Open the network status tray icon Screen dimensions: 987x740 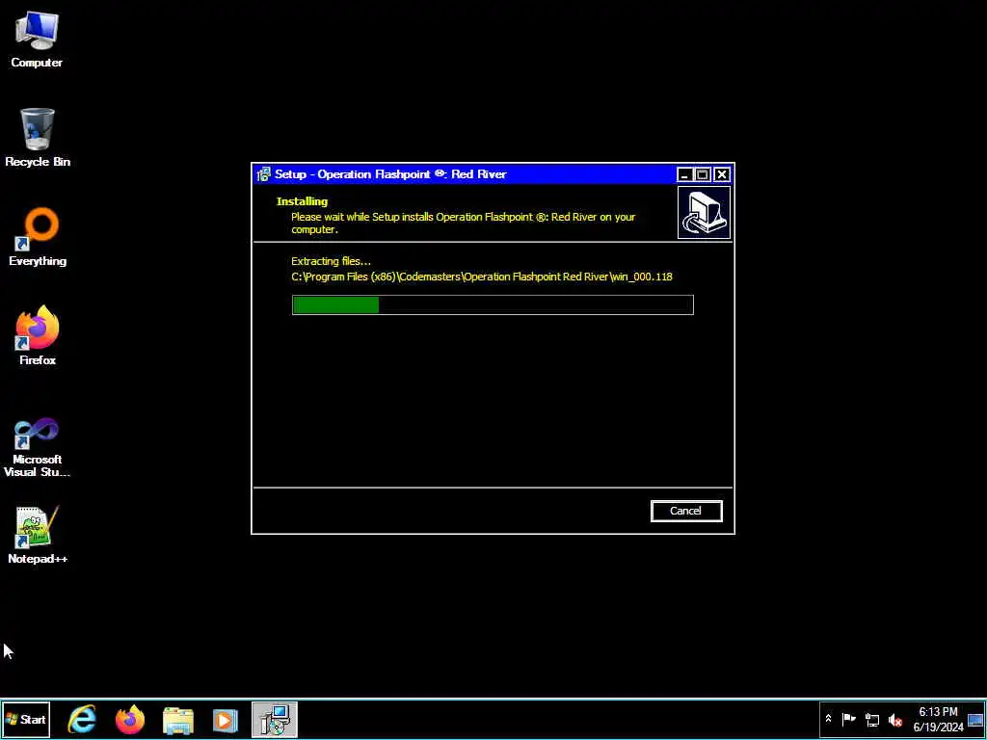tap(871, 719)
